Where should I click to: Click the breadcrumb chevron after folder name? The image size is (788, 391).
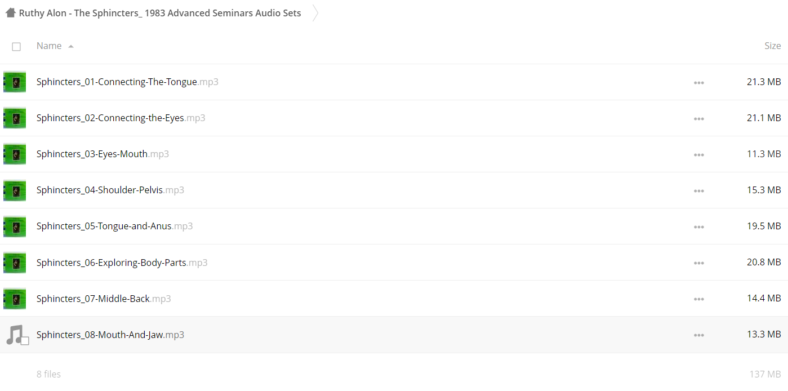315,12
